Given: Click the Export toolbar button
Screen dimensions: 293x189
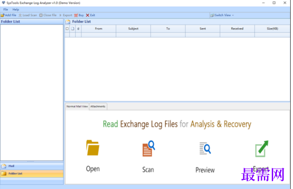Looking at the screenshot, I should [x=66, y=15].
